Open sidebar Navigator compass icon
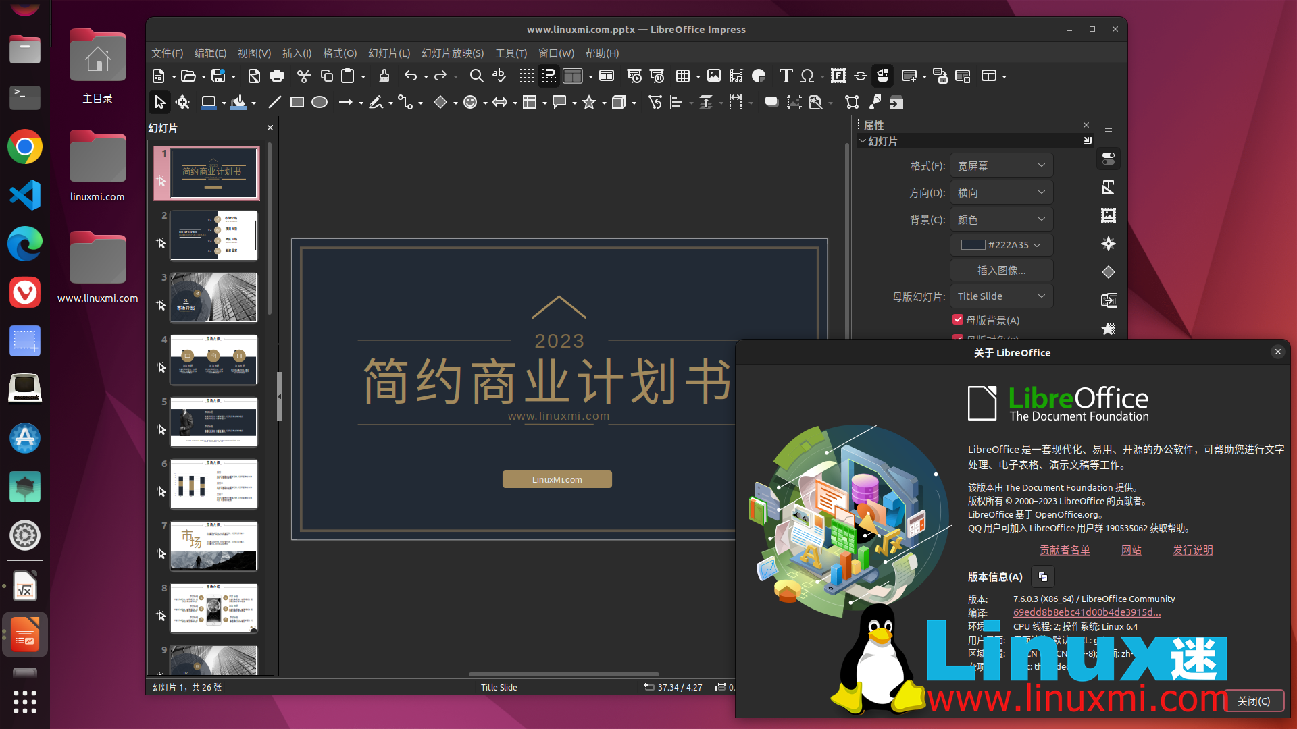 click(x=1109, y=244)
